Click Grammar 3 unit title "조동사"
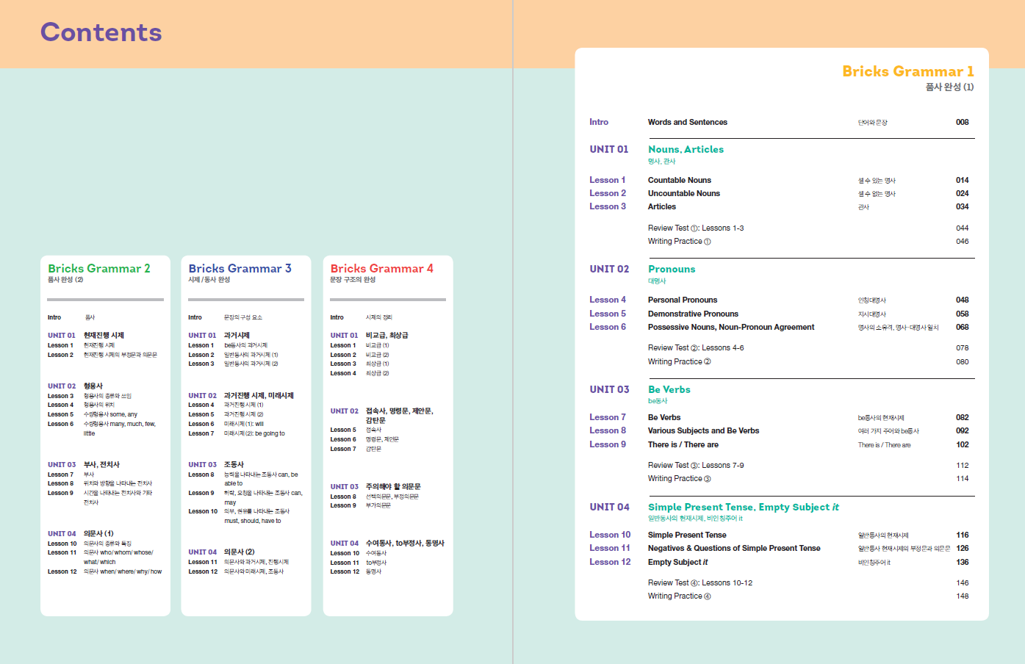Viewport: 1025px width, 664px height. click(x=234, y=464)
